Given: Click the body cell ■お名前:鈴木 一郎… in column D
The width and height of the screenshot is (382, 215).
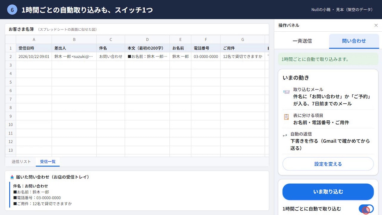Looking at the screenshot, I should (x=147, y=57).
